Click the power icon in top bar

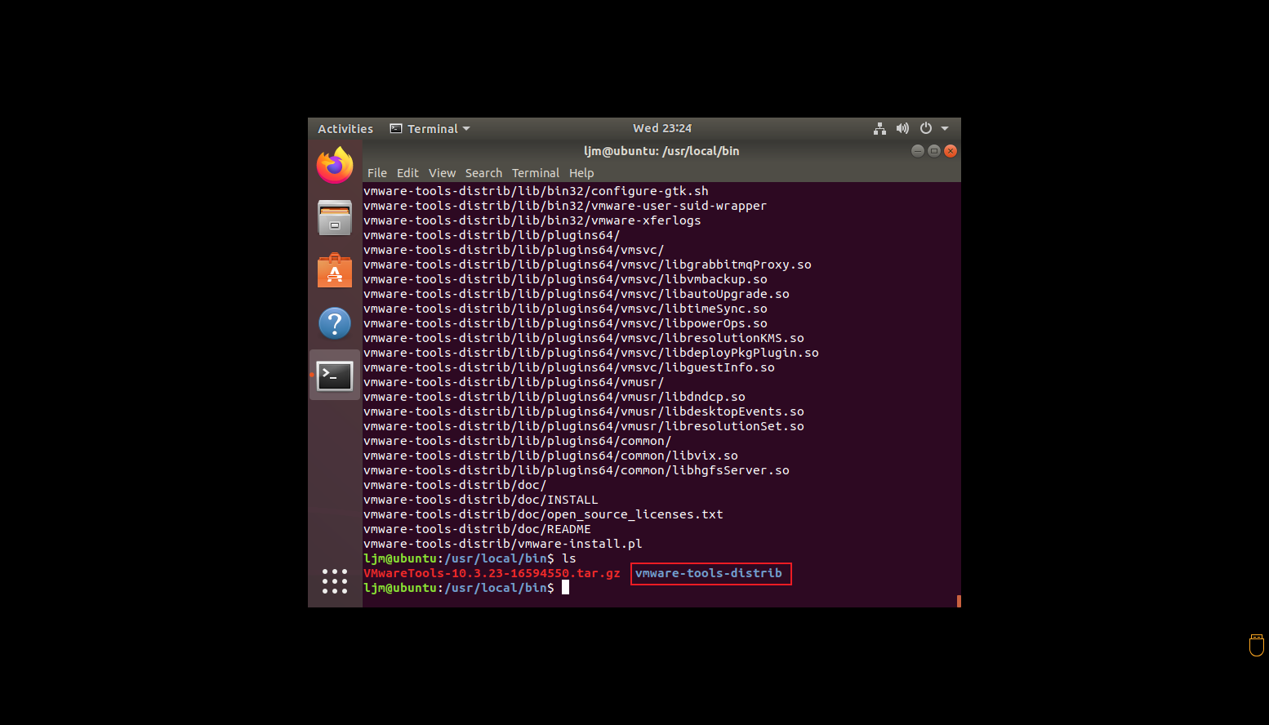[x=926, y=128]
